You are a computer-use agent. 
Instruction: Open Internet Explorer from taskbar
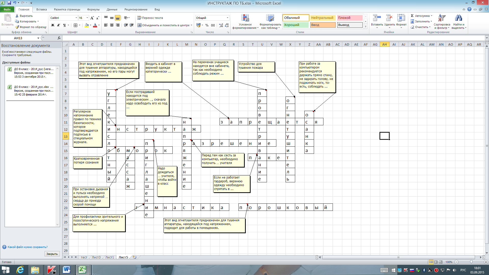[20, 270]
